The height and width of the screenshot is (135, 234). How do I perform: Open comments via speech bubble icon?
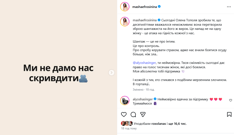coord(133,114)
